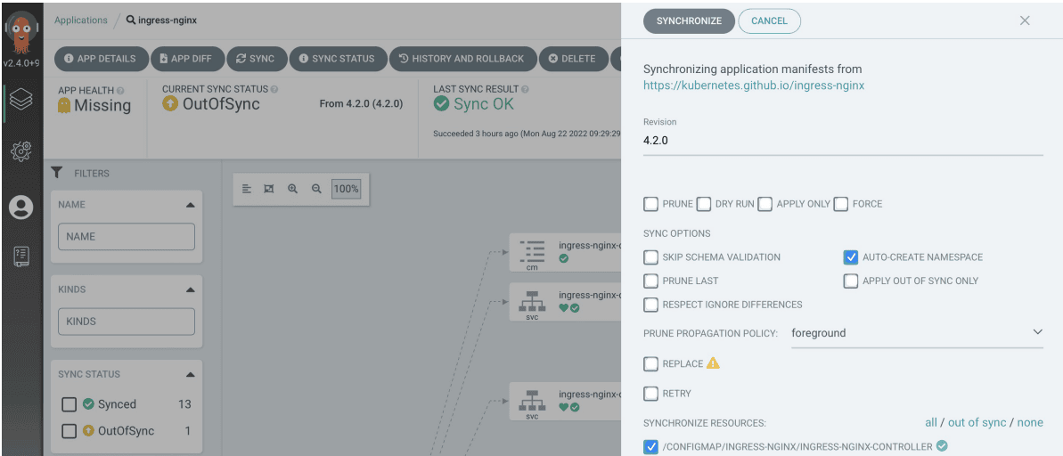
Task: Enable the PRUNE checkbox
Action: coord(650,203)
